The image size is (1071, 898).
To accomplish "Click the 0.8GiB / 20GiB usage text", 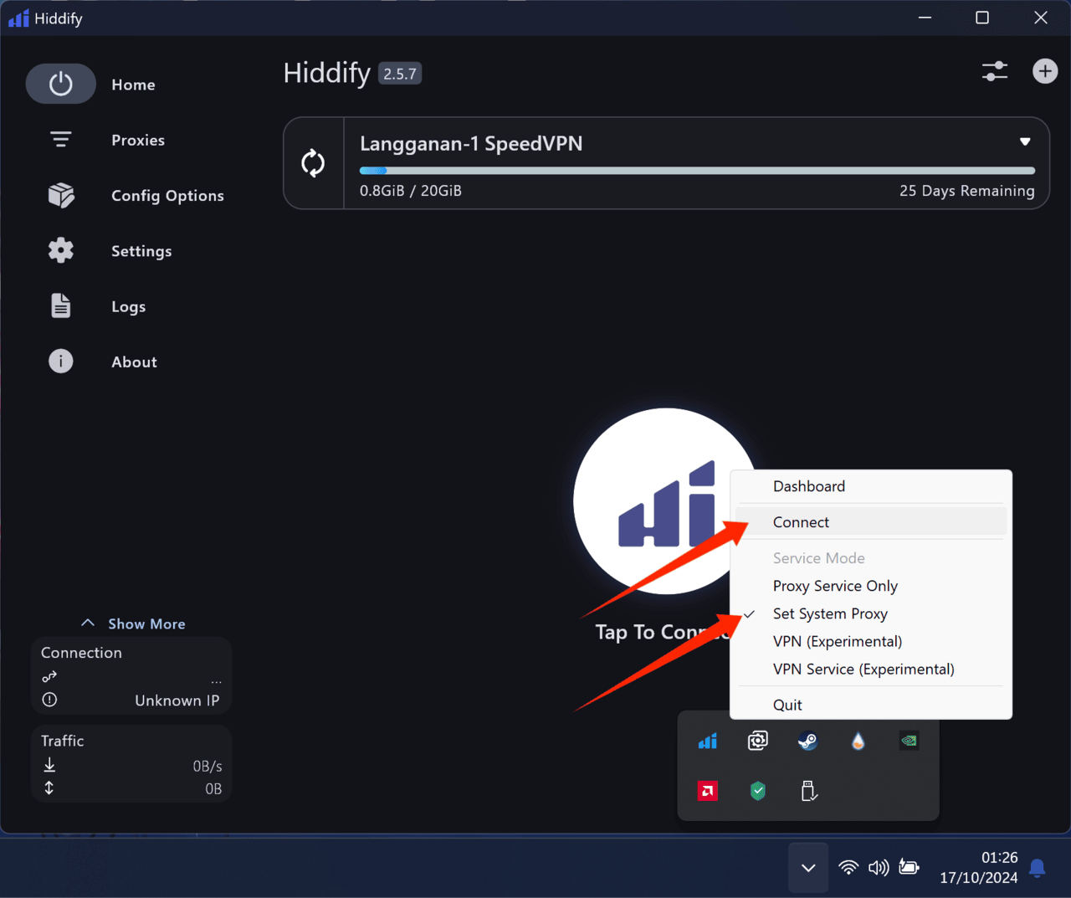I will (x=411, y=190).
